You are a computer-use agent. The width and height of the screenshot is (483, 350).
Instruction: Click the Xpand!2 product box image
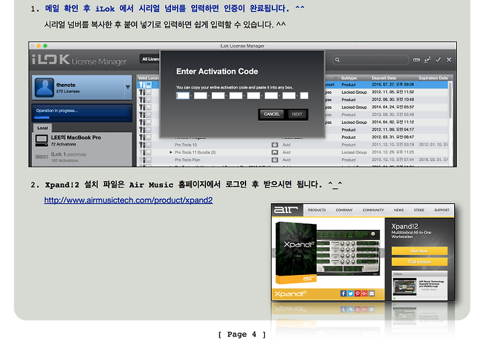click(x=296, y=252)
